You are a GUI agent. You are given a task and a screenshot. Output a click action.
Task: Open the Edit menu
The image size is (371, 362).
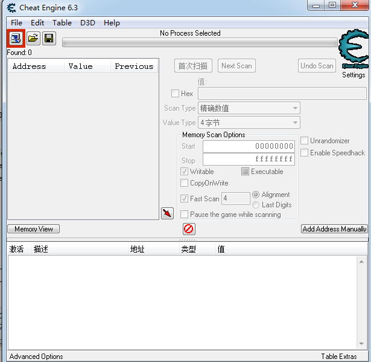tap(37, 23)
